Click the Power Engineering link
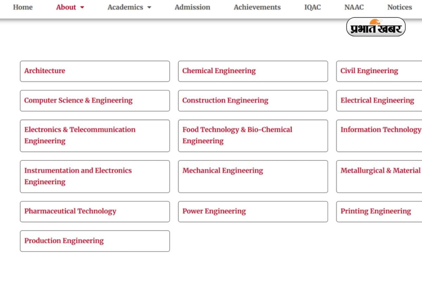422x281 pixels. (214, 211)
